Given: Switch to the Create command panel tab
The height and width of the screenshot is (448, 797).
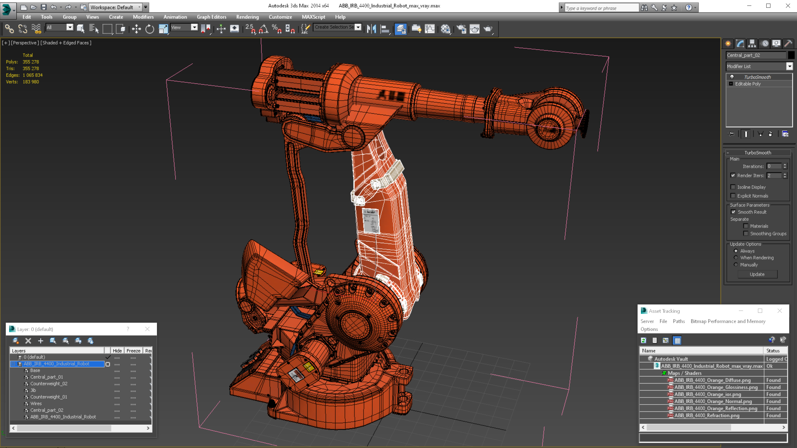Looking at the screenshot, I should pyautogui.click(x=728, y=44).
